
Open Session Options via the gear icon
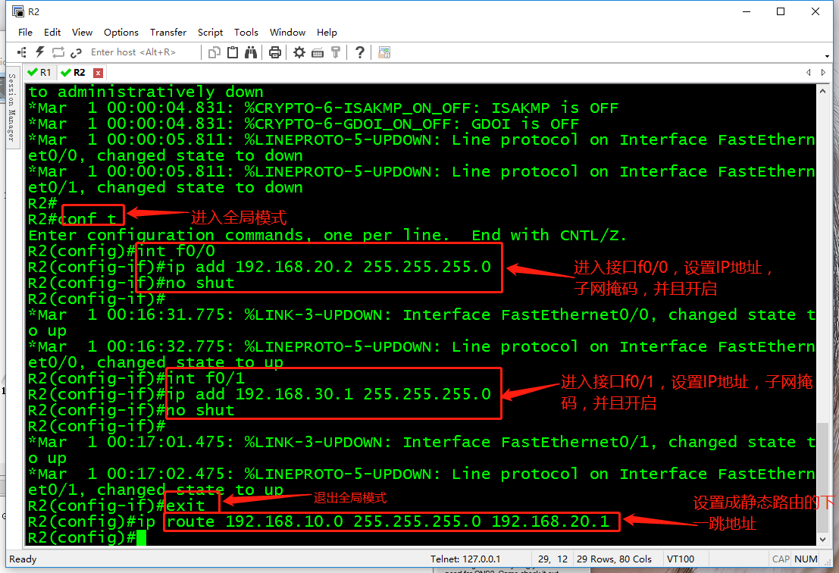299,52
